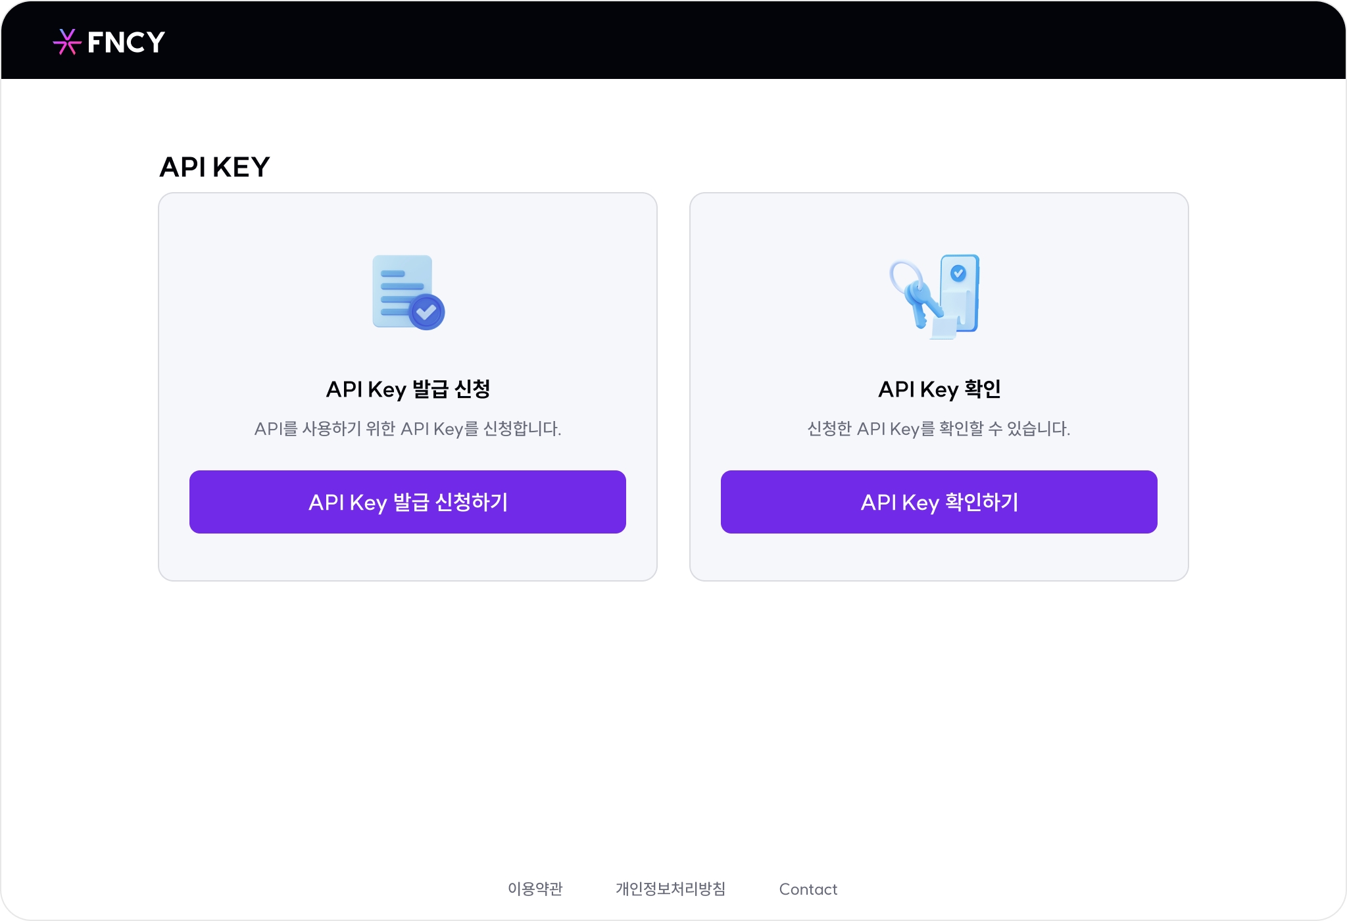Click the FNCY wordmark in the header
1347x921 pixels.
point(126,43)
